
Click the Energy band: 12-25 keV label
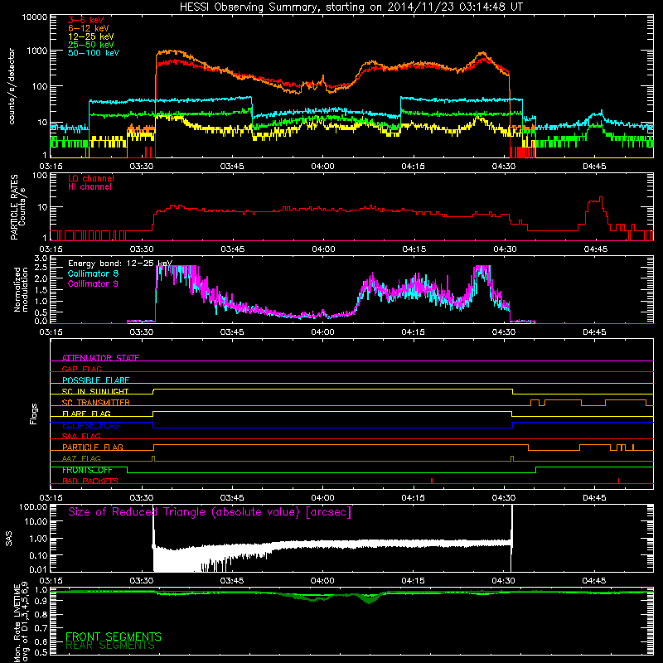(x=120, y=264)
